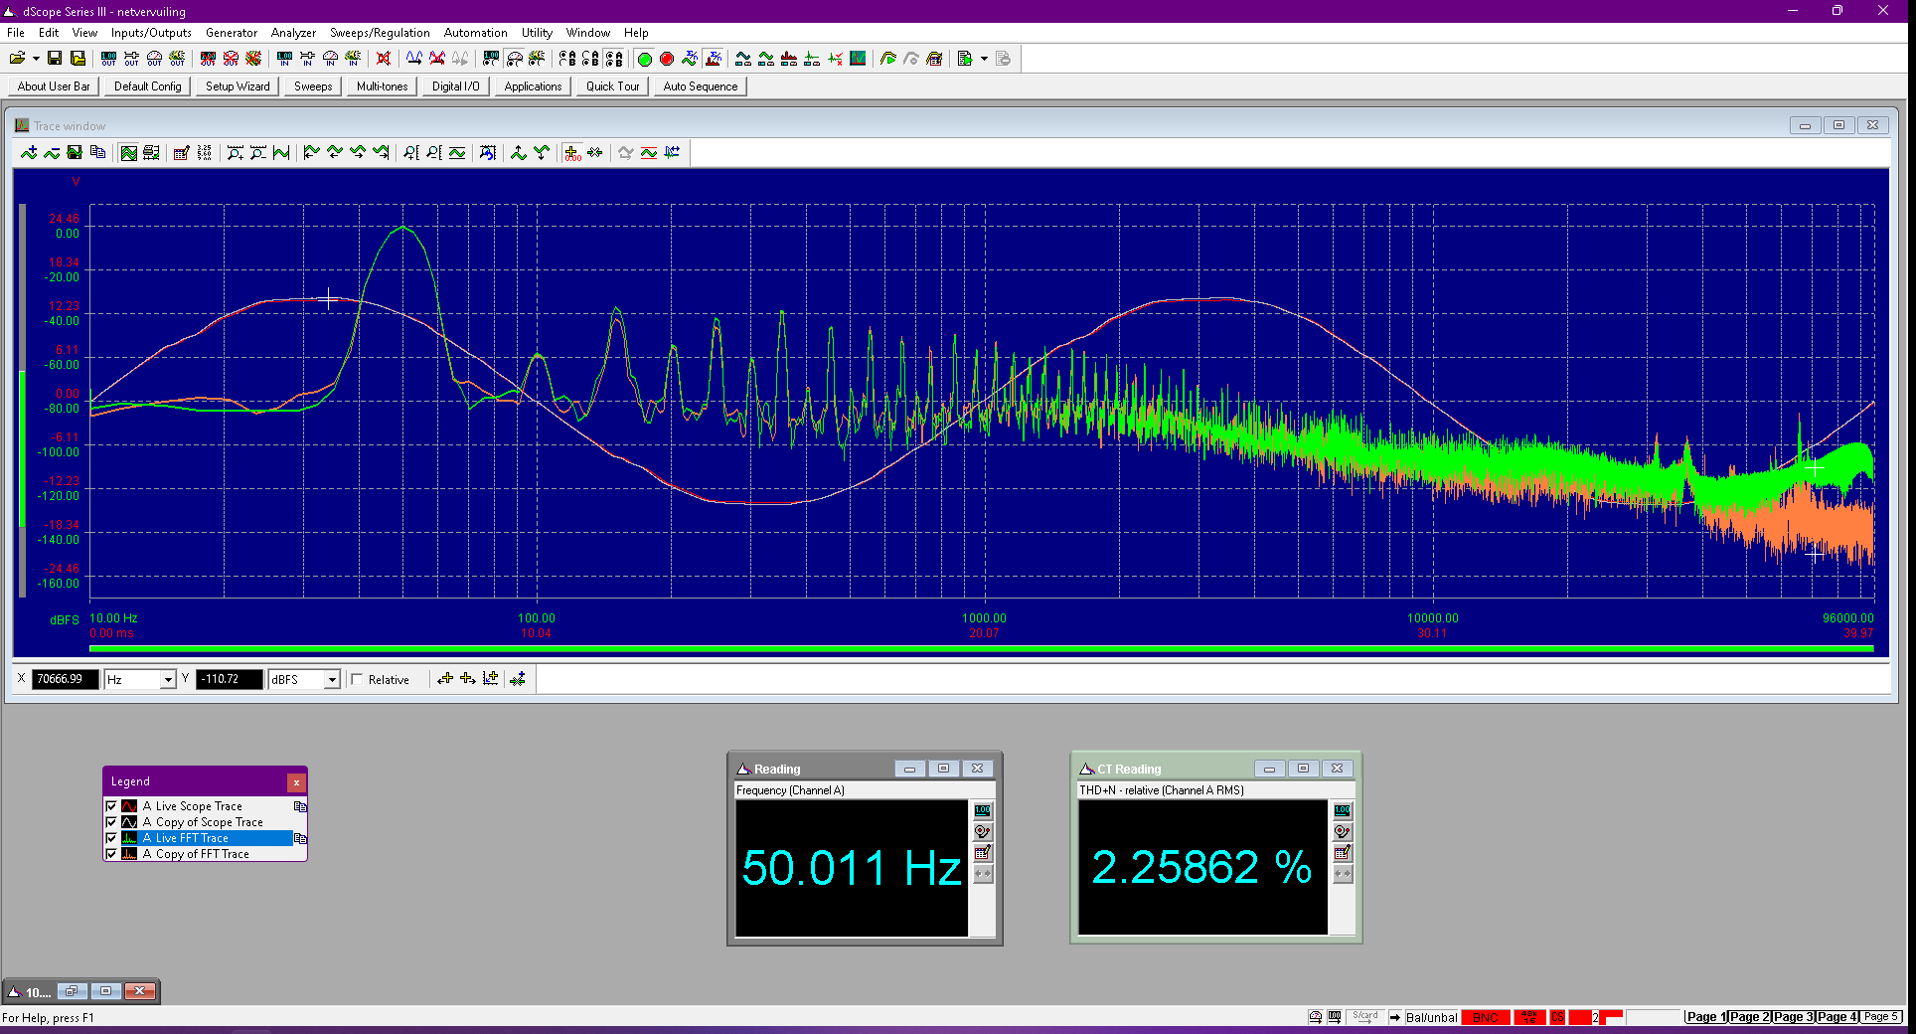Click the green start circle icon
Screen dimensions: 1916x1034
pyautogui.click(x=644, y=59)
